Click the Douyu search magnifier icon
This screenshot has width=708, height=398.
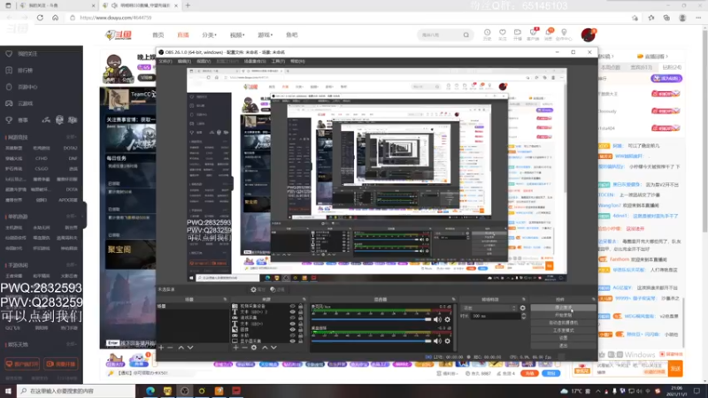pos(466,34)
